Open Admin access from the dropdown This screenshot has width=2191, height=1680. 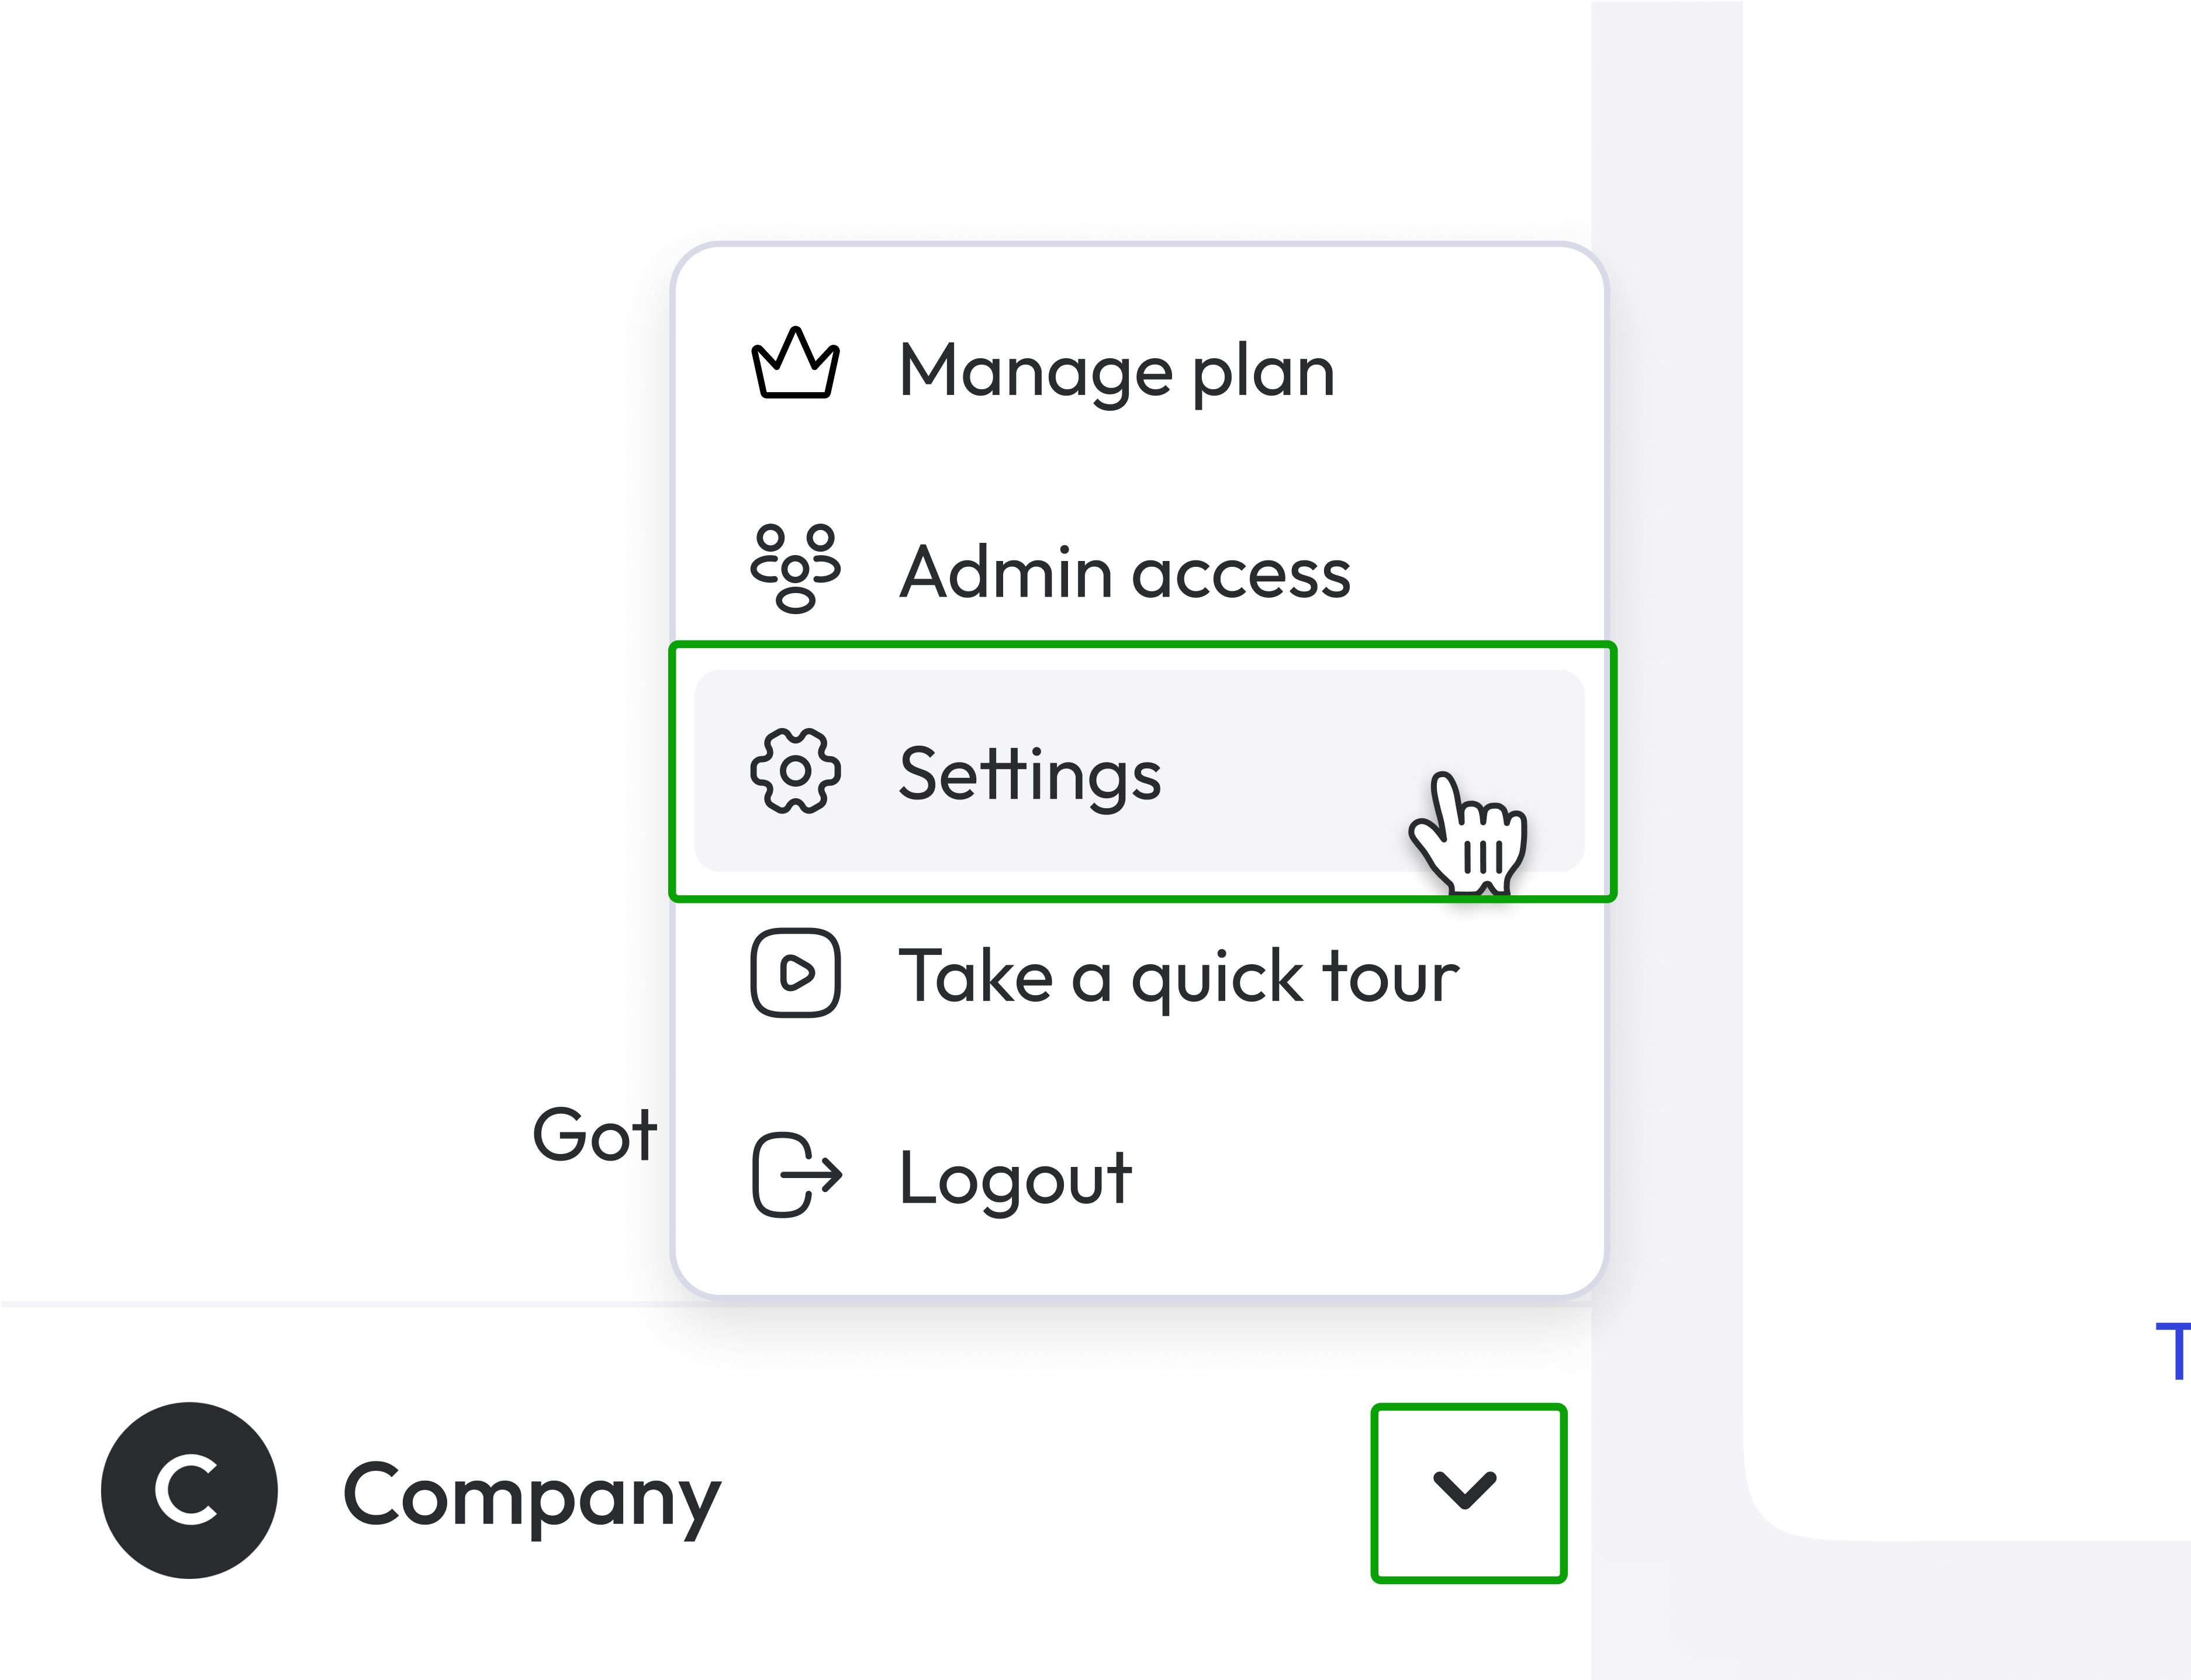point(1125,570)
